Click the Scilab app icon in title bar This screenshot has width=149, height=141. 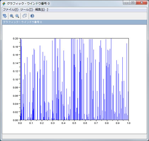4,4
